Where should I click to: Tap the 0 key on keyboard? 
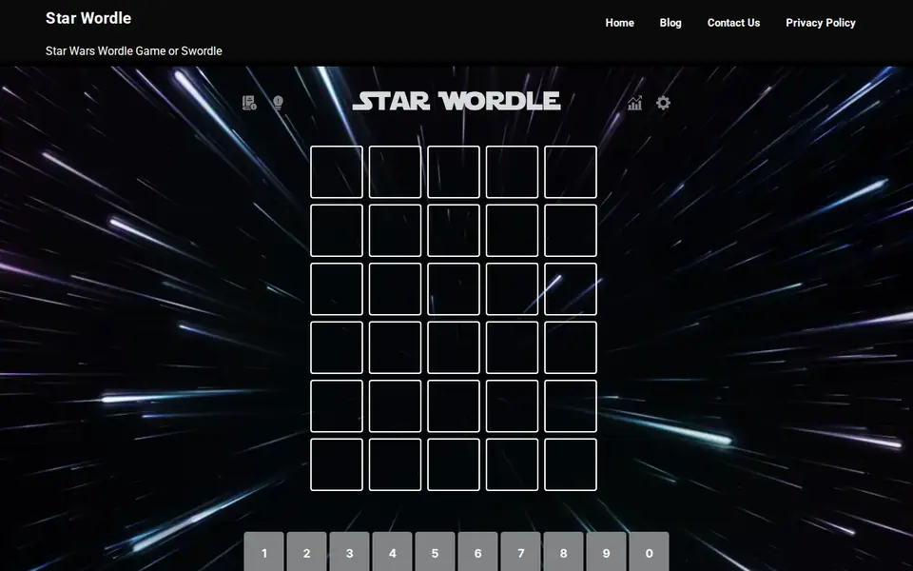(x=650, y=552)
